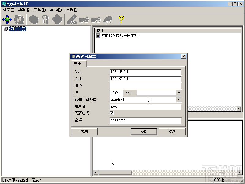Click the Add server connection icon
The height and width of the screenshot is (184, 245).
pos(7,19)
